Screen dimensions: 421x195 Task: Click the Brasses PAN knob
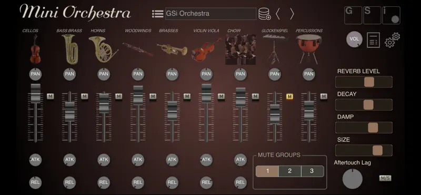tap(172, 74)
